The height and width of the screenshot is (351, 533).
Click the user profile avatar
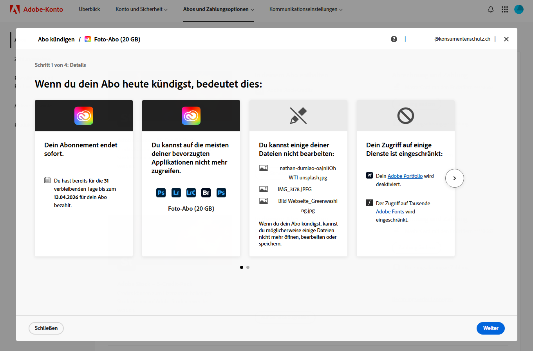pos(519,9)
